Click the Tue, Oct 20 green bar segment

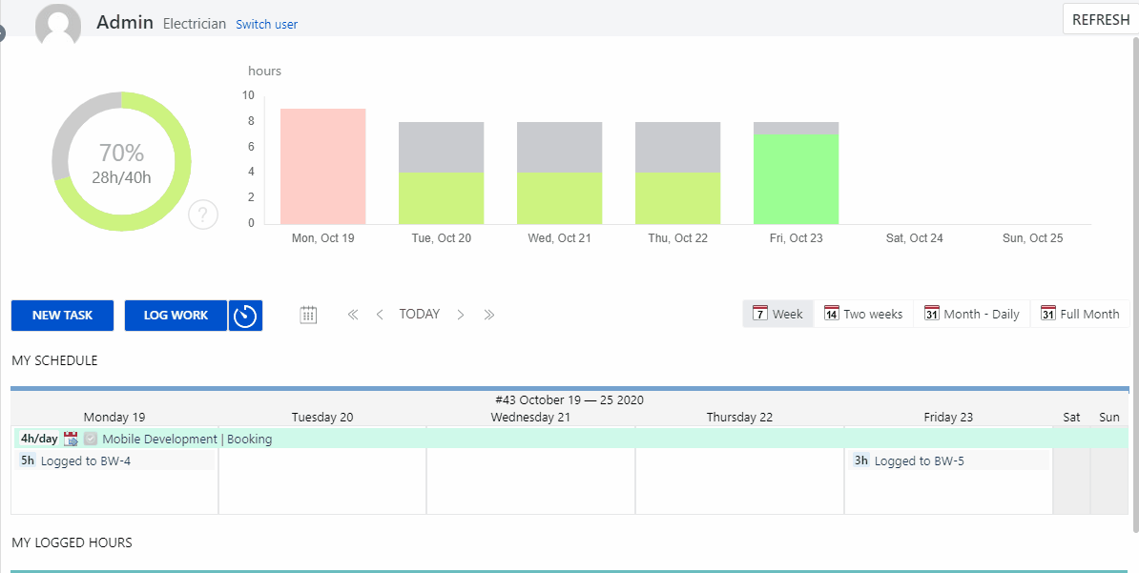pyautogui.click(x=441, y=198)
